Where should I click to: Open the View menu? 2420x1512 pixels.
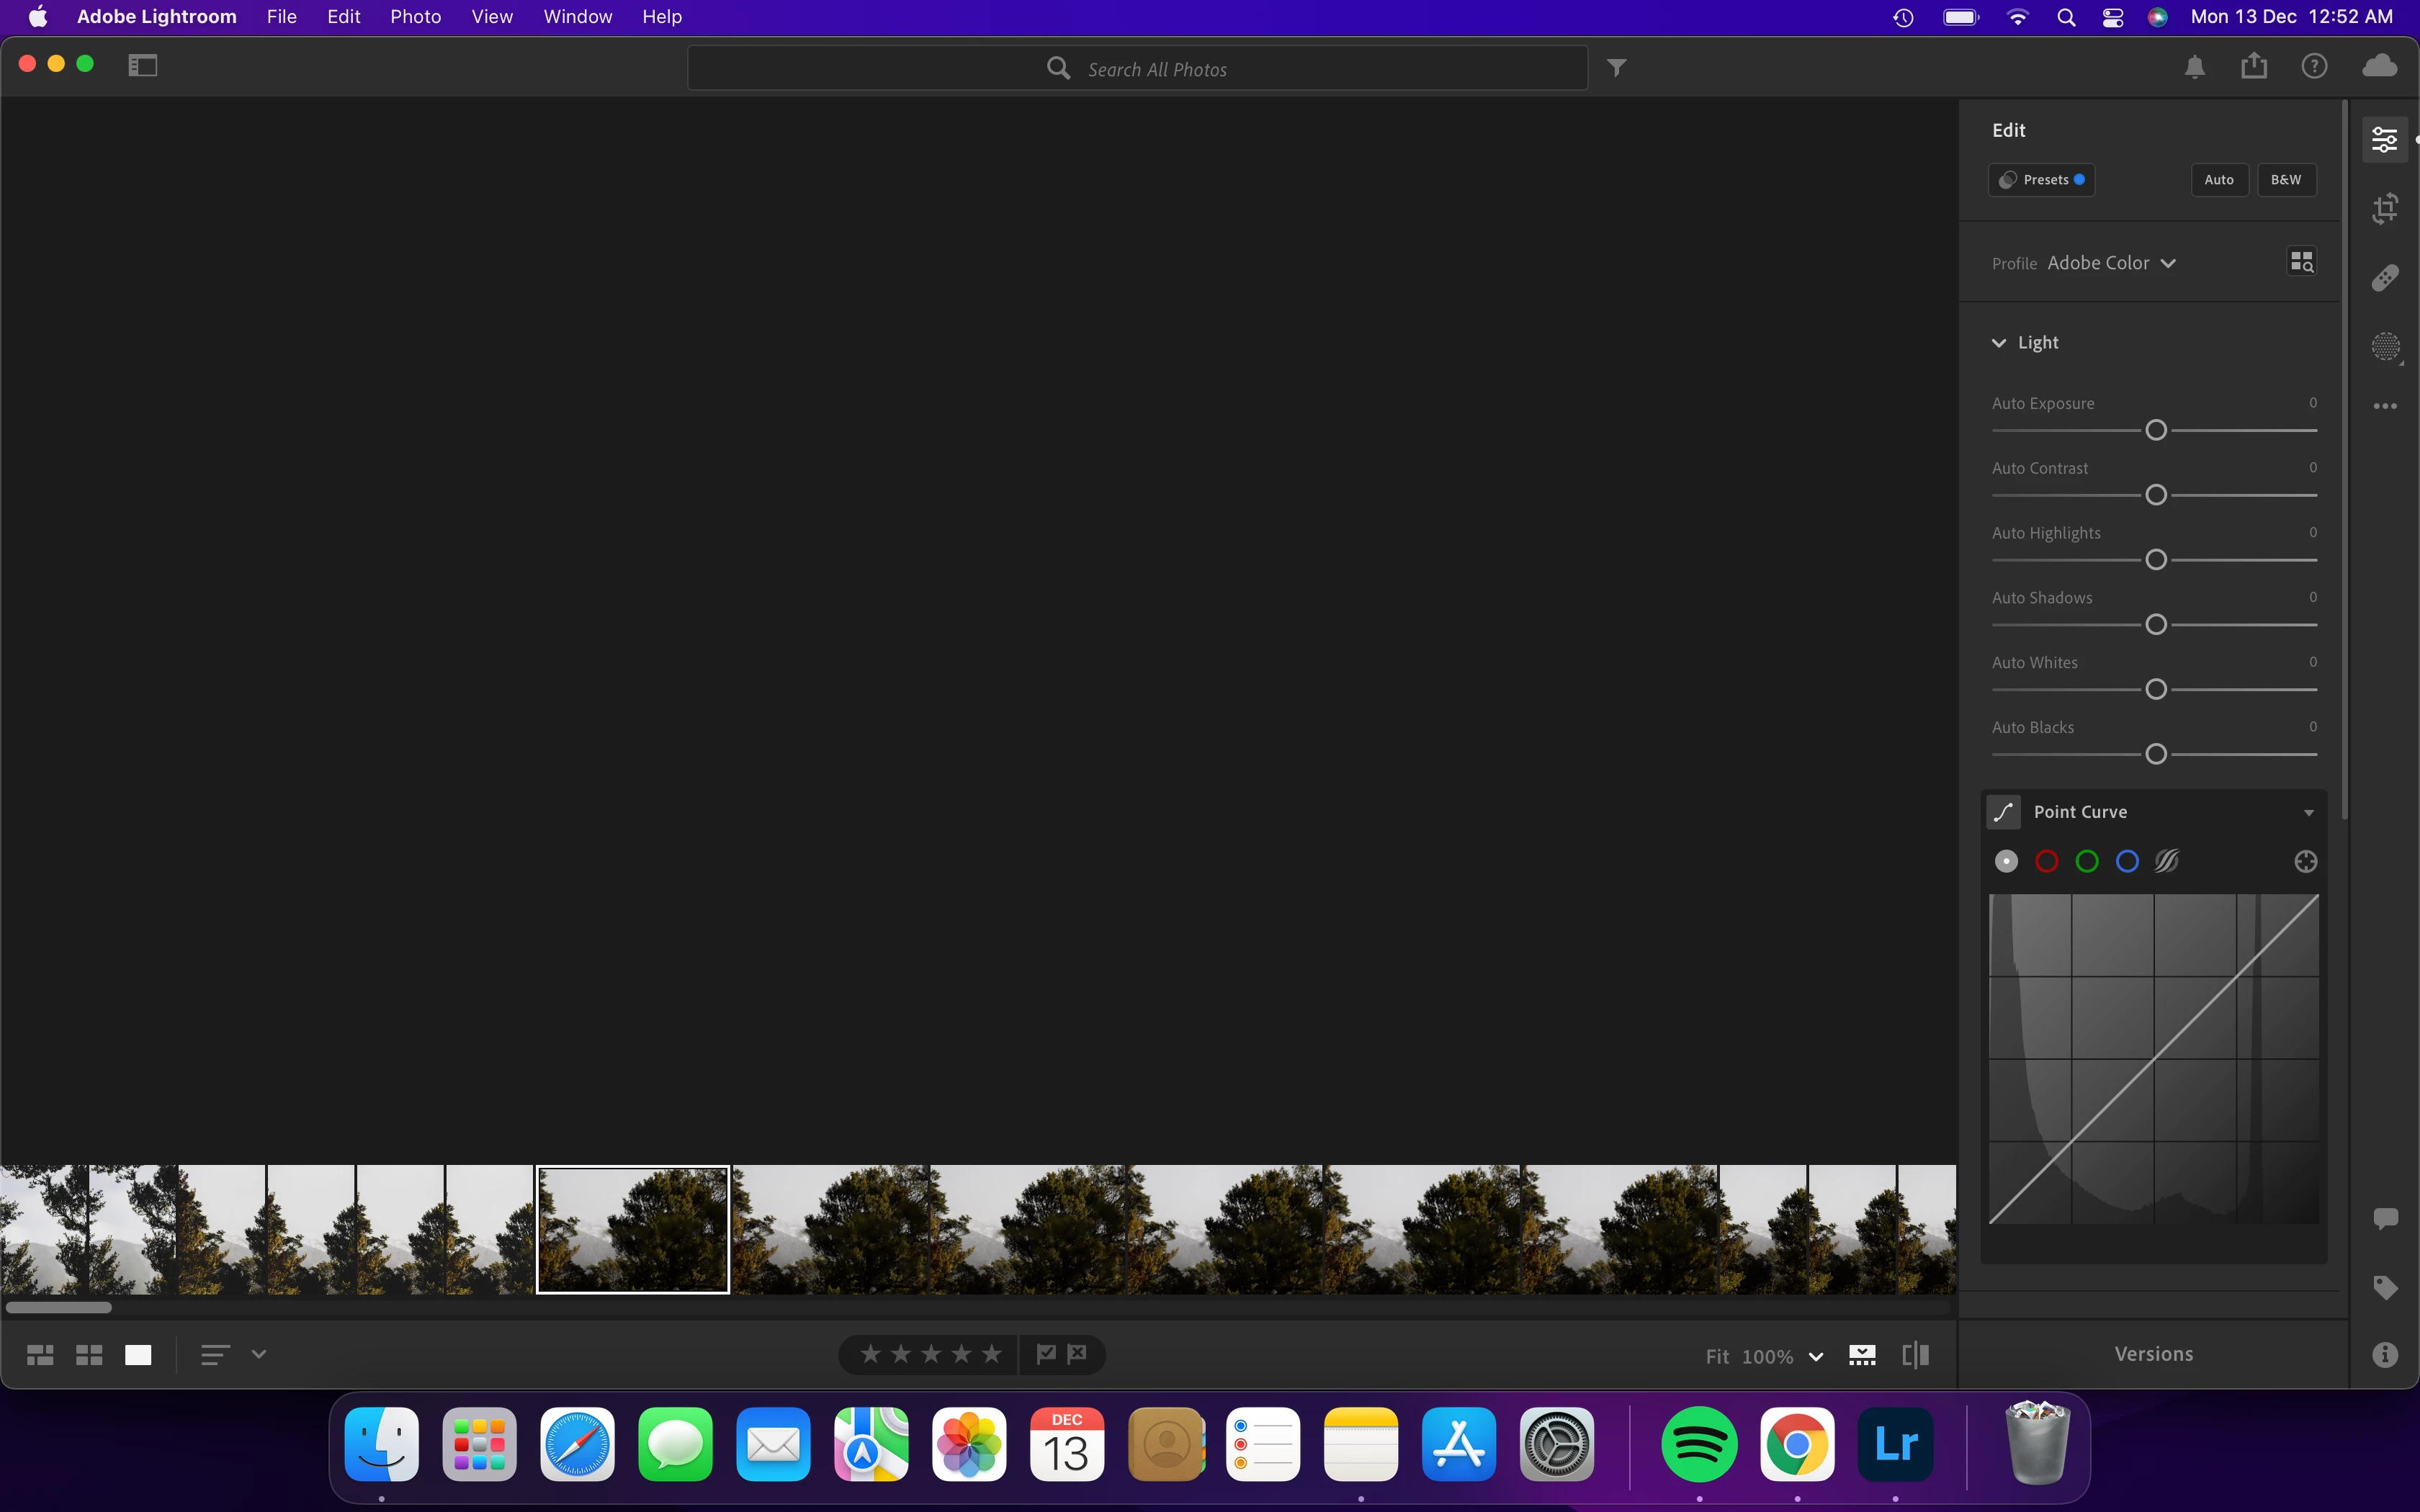click(491, 17)
